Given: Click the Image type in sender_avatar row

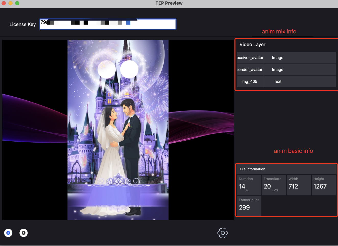Looking at the screenshot, I should click(277, 70).
